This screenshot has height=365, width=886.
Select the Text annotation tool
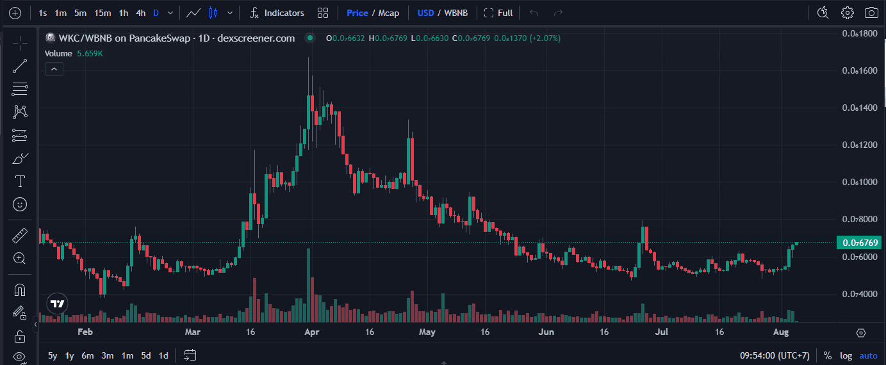20,181
